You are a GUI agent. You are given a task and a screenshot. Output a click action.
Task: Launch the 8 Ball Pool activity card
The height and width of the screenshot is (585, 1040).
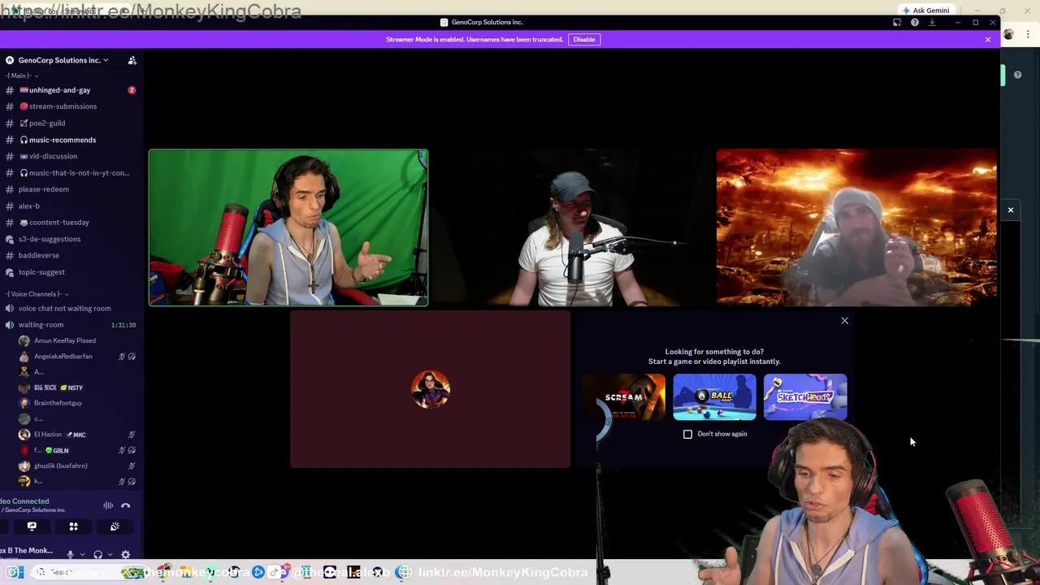[714, 397]
